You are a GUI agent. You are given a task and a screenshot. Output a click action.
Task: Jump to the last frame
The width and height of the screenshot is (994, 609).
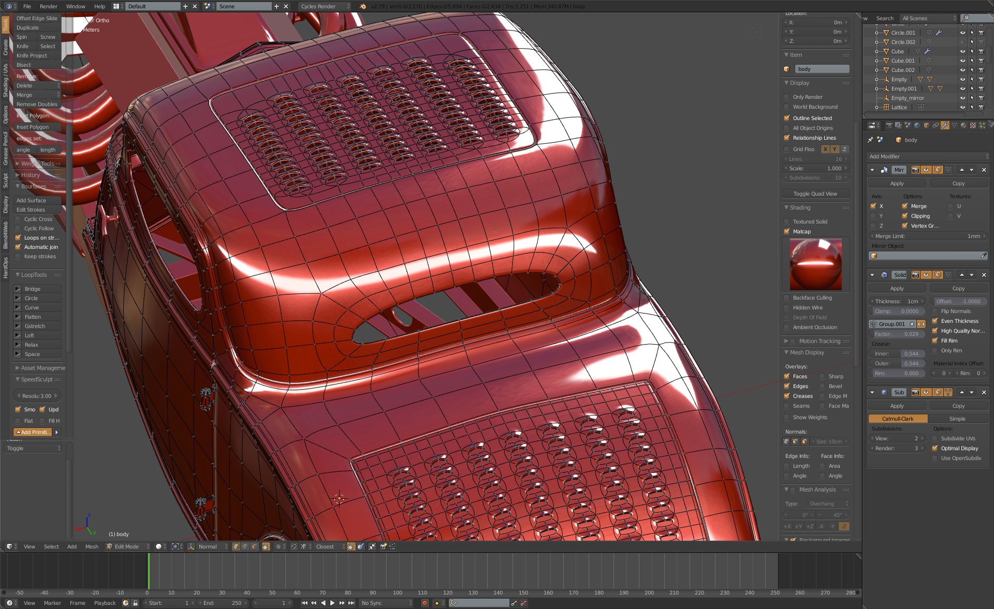click(x=352, y=603)
